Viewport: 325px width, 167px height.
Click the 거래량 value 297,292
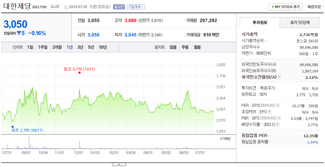208,20
